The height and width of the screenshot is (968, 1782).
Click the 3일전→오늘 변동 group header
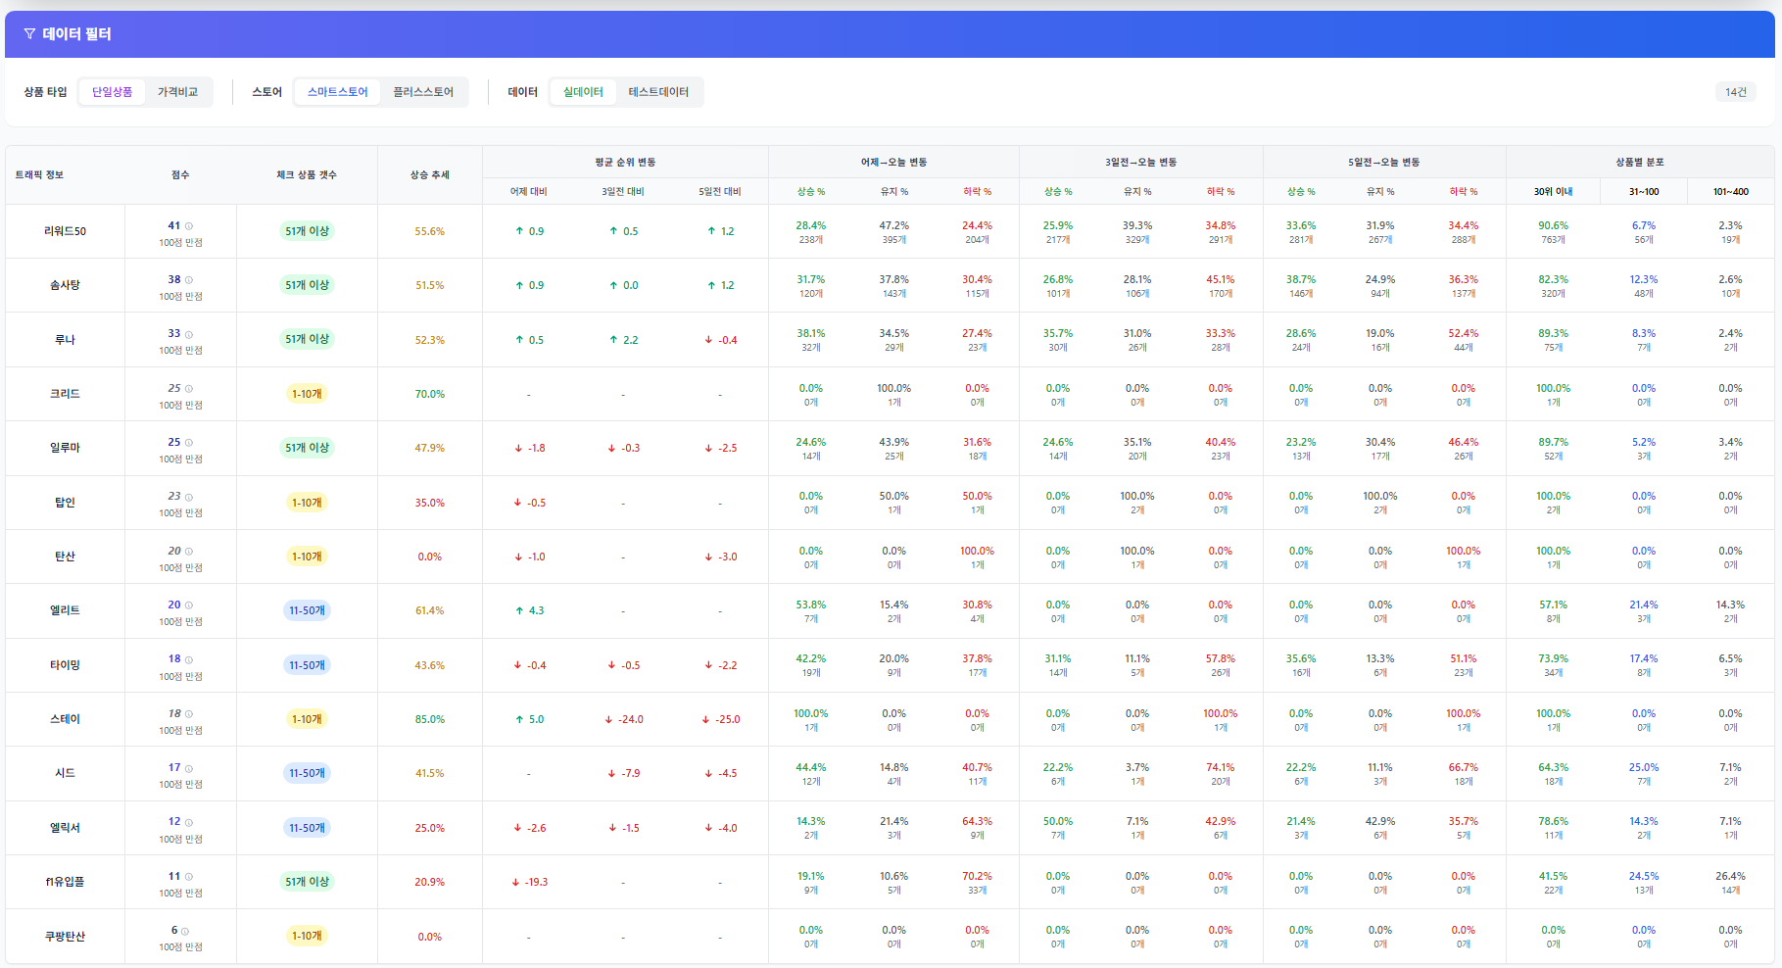coord(1140,163)
